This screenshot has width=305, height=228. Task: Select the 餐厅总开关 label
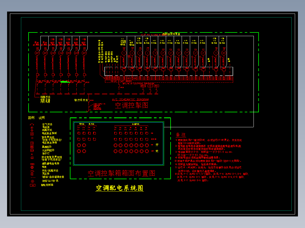[81, 100]
